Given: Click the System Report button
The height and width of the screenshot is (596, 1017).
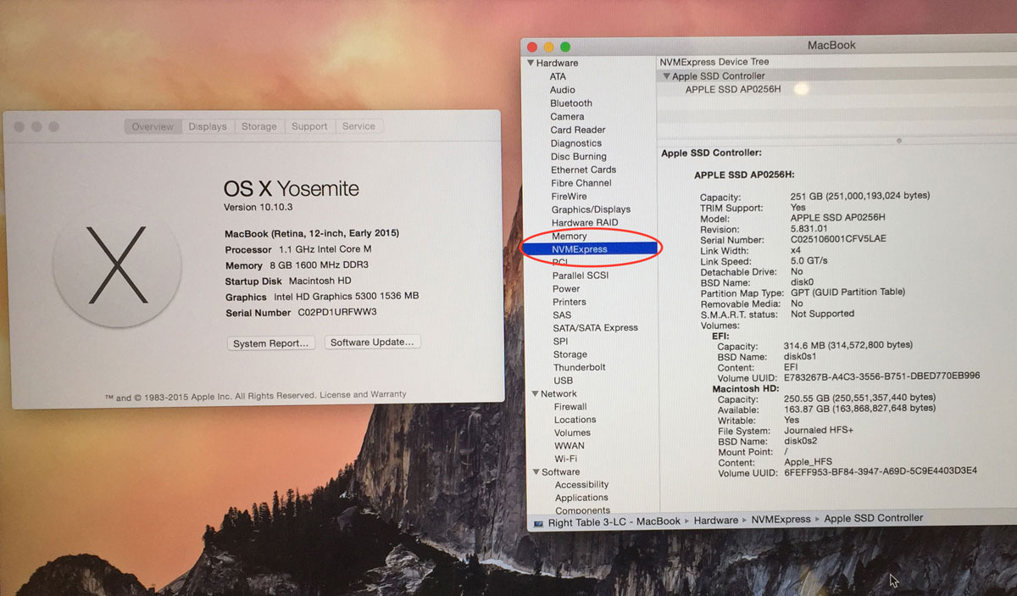Looking at the screenshot, I should 272,343.
